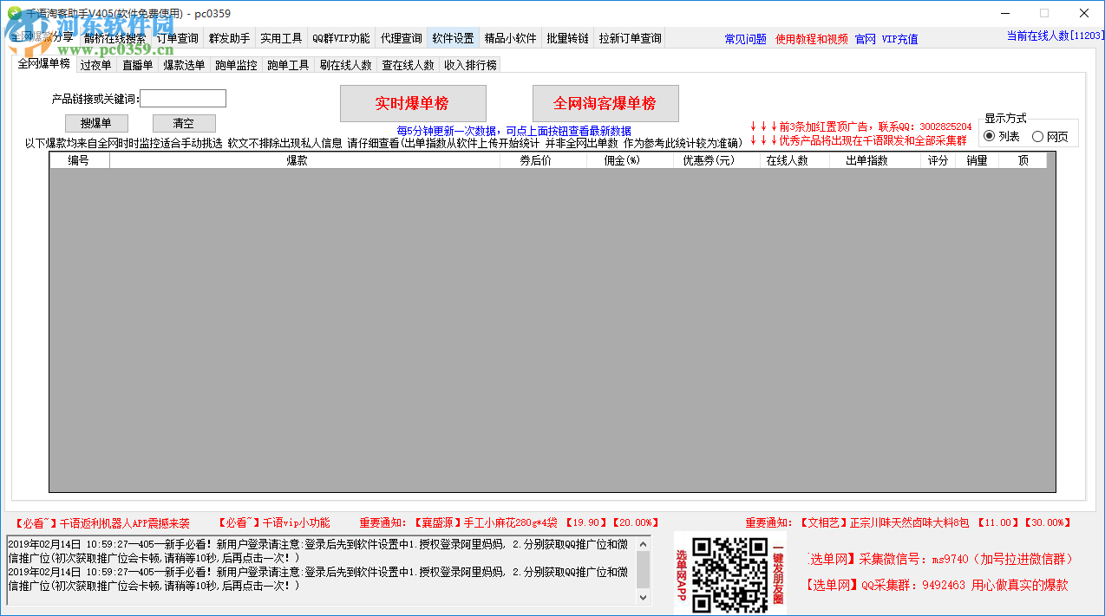1105x616 pixels.
Task: Visit the 官网 link
Action: point(865,39)
